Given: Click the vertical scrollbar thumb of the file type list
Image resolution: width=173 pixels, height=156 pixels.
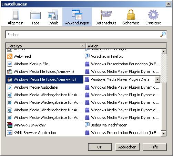Looking at the screenshot, I should point(163,107).
